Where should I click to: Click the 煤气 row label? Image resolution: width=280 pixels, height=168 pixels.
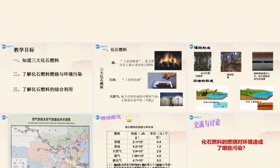117,156
